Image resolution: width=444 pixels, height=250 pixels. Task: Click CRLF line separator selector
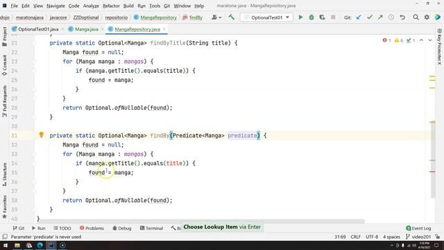pos(355,237)
